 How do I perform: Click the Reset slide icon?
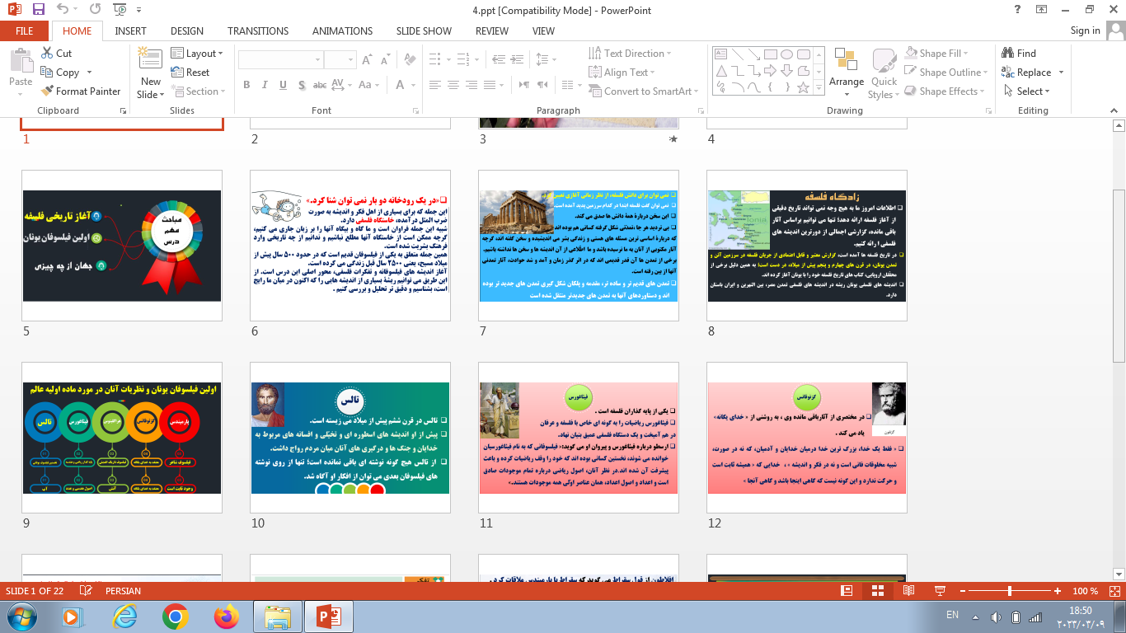177,73
